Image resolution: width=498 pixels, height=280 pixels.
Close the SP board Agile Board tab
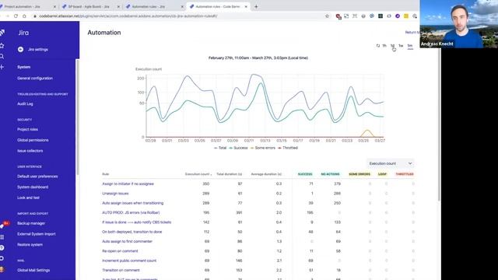click(x=118, y=7)
